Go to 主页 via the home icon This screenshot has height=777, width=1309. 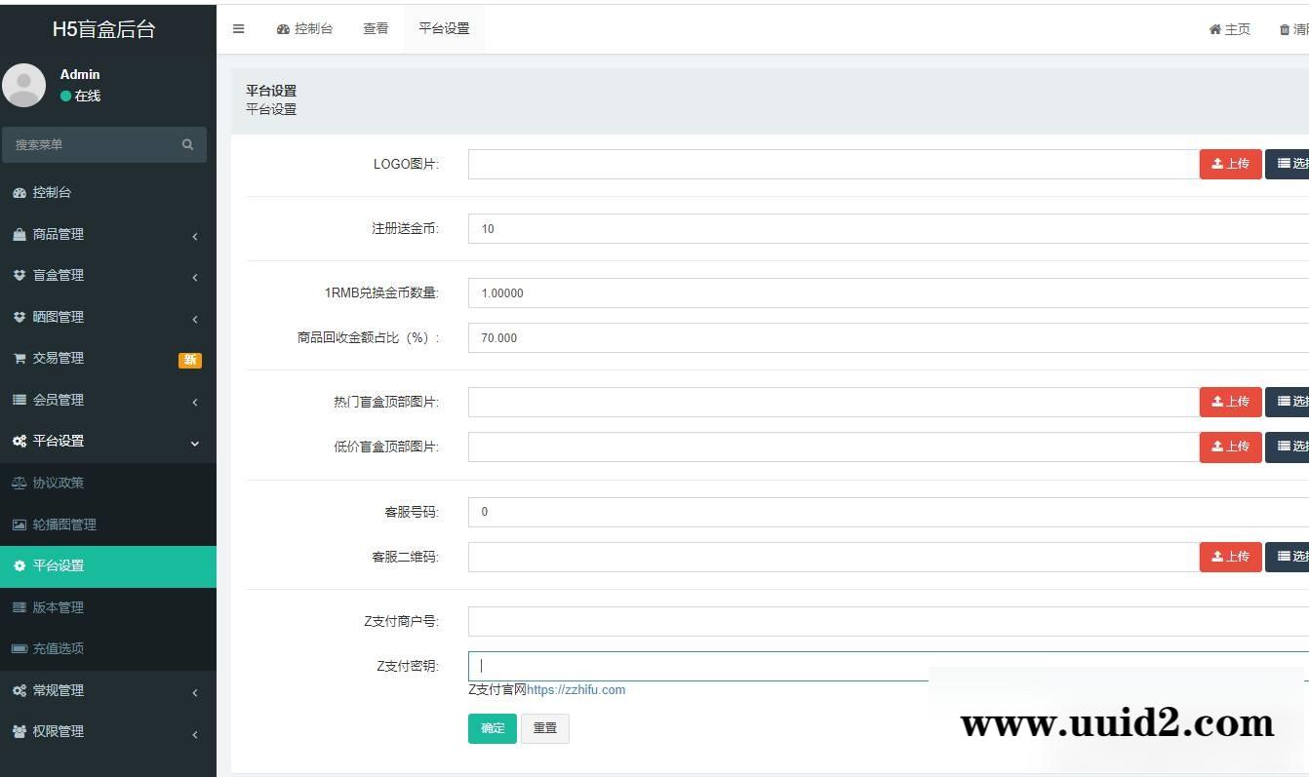click(x=1229, y=29)
